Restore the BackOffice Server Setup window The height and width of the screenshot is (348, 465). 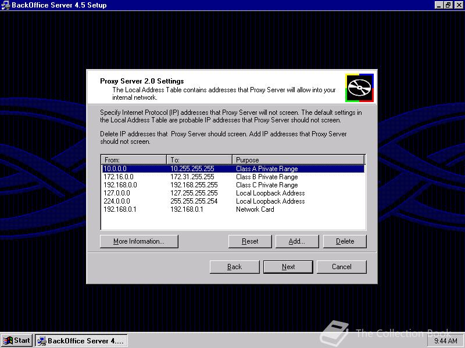coord(448,5)
